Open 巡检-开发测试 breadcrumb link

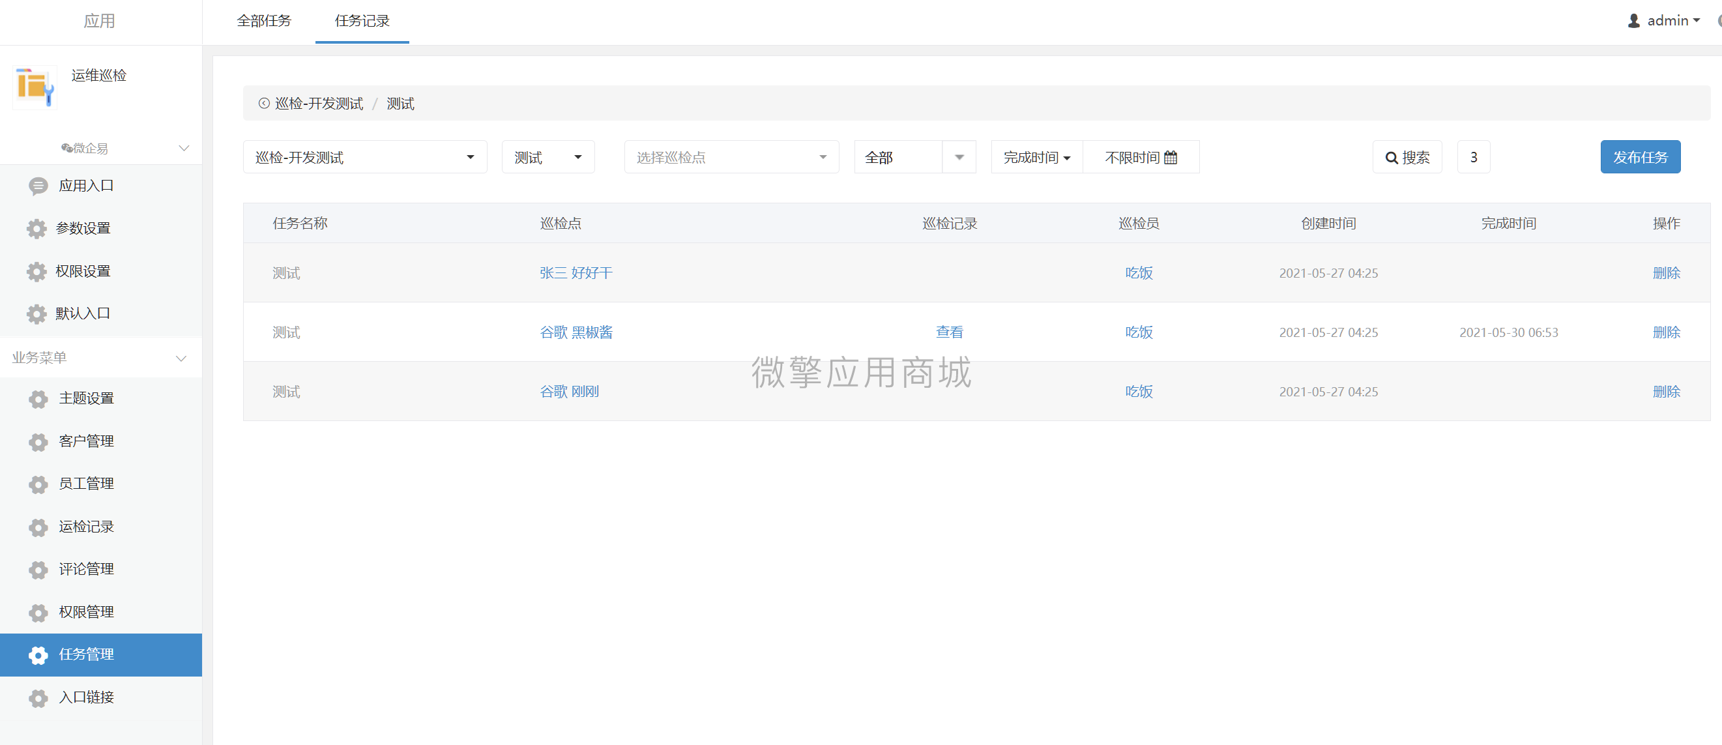tap(319, 104)
